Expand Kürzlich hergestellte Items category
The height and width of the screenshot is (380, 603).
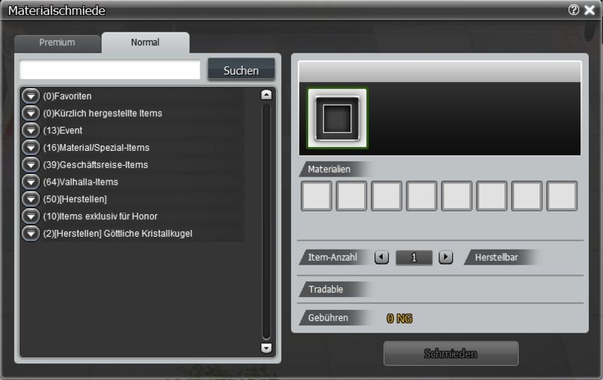pyautogui.click(x=30, y=113)
